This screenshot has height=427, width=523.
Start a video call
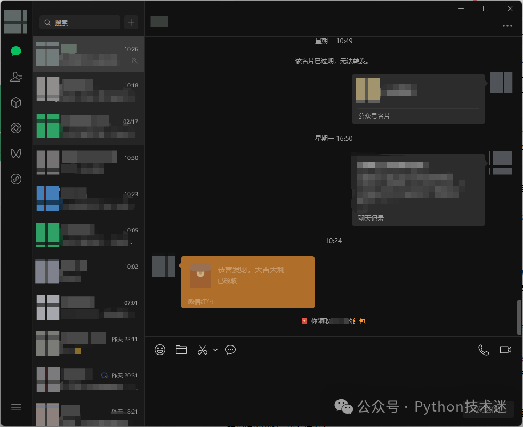click(x=505, y=350)
